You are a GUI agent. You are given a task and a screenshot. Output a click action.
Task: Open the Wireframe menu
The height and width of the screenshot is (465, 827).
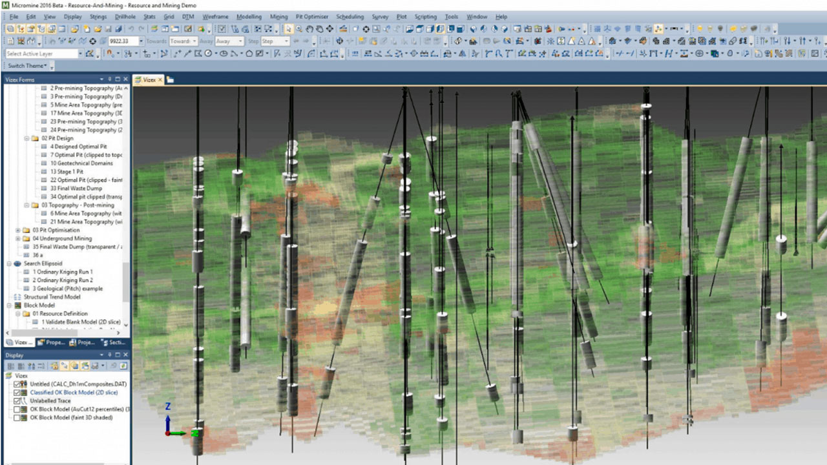[x=216, y=16]
